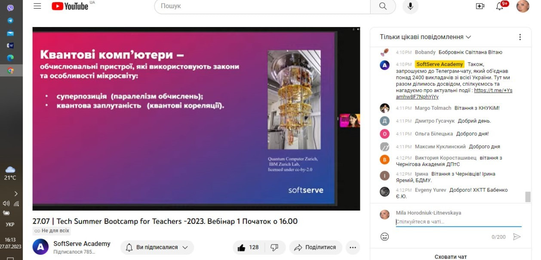Screen dimensions: 541x260
Task: Open the notifications bell
Action: tap(500, 6)
